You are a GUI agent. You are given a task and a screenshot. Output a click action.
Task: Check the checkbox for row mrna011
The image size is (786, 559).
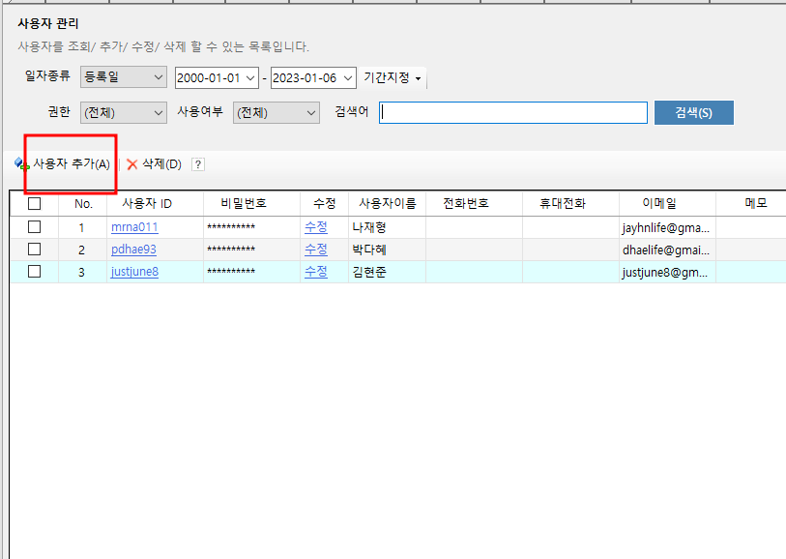34,227
